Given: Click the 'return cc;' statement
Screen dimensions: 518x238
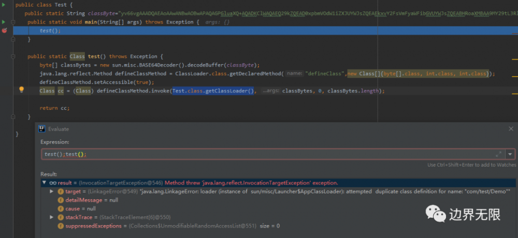Looking at the screenshot, I should 54,108.
